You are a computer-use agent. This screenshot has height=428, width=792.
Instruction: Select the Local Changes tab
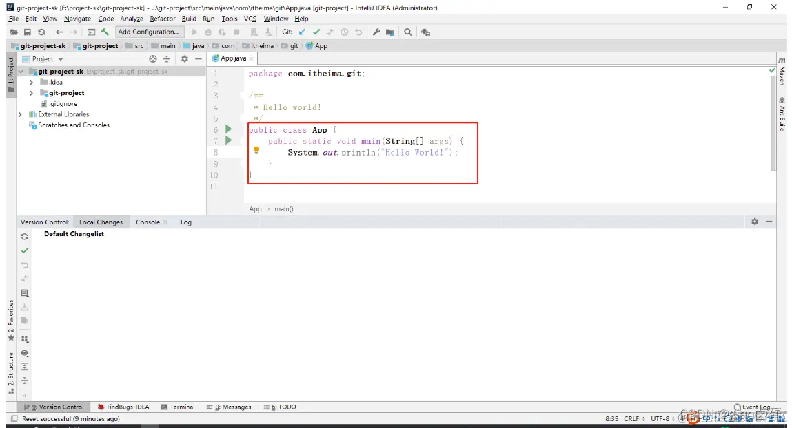click(101, 222)
